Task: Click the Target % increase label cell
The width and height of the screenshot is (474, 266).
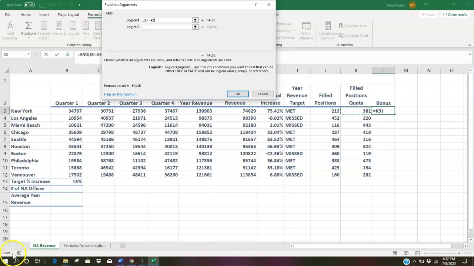Action: (x=30, y=181)
